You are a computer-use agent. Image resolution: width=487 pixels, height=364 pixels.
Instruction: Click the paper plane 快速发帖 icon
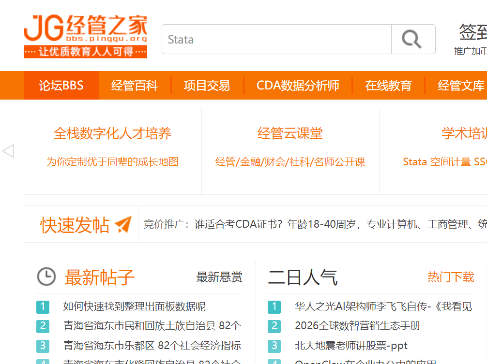point(123,224)
